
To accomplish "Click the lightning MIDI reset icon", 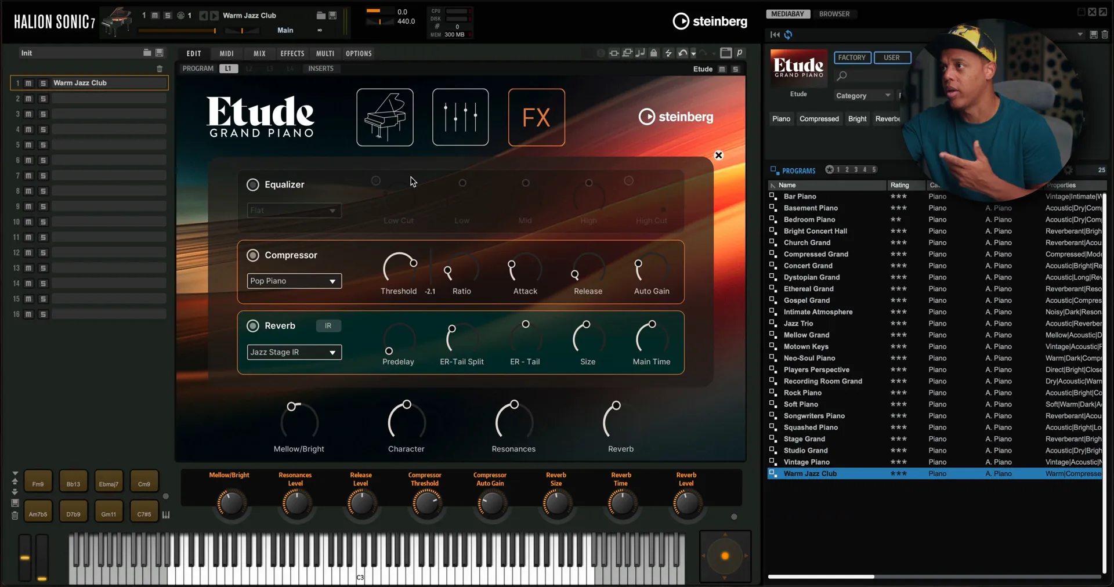I will click(x=668, y=53).
